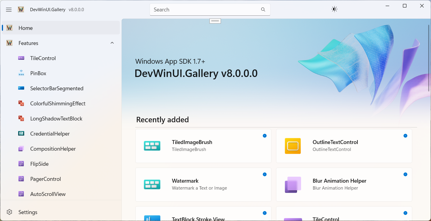
Task: Open the CredentialHelper page
Action: click(61, 134)
